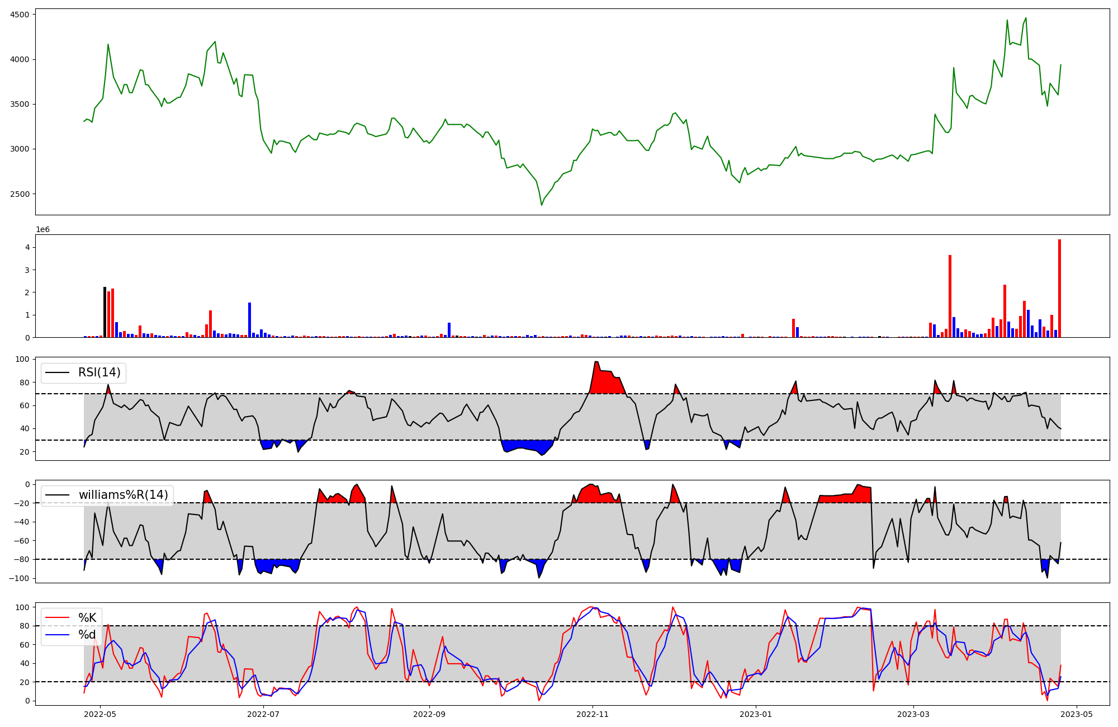This screenshot has height=727, width=1118.
Task: Click the %K legend label
Action: point(87,618)
